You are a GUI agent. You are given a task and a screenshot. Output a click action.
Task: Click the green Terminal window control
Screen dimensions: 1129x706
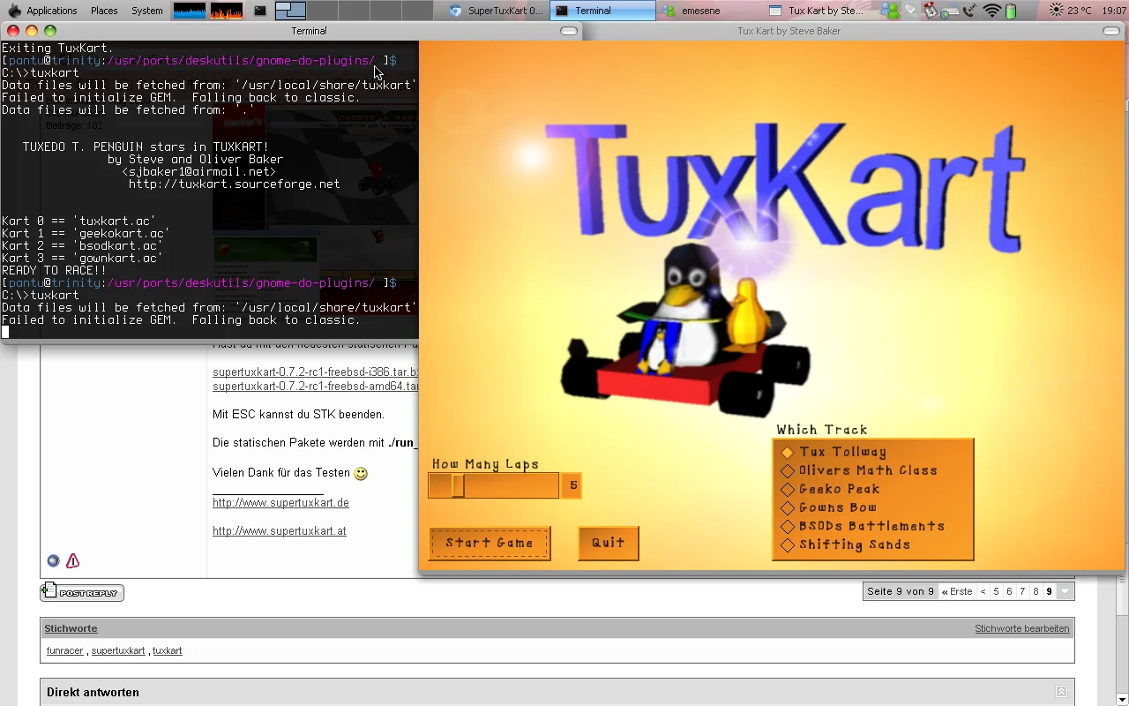point(50,31)
